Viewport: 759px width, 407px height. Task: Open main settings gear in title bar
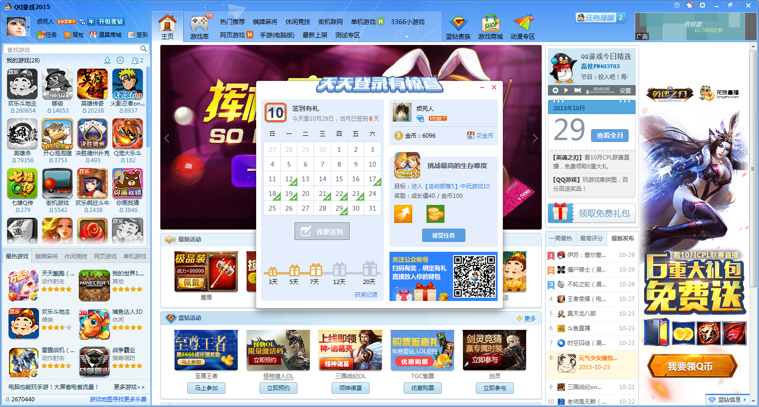coord(703,5)
